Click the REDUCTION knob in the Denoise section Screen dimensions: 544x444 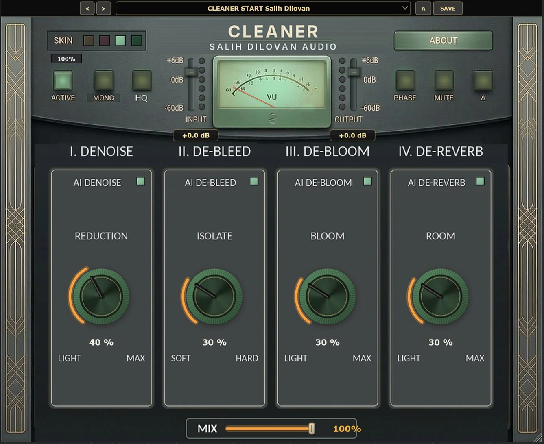click(x=101, y=296)
